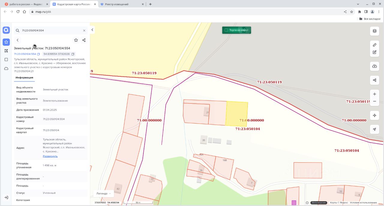The height and width of the screenshot is (206, 384).
Task: Click the Кадастровый квартал value 71:23:050104
Action: click(51, 130)
